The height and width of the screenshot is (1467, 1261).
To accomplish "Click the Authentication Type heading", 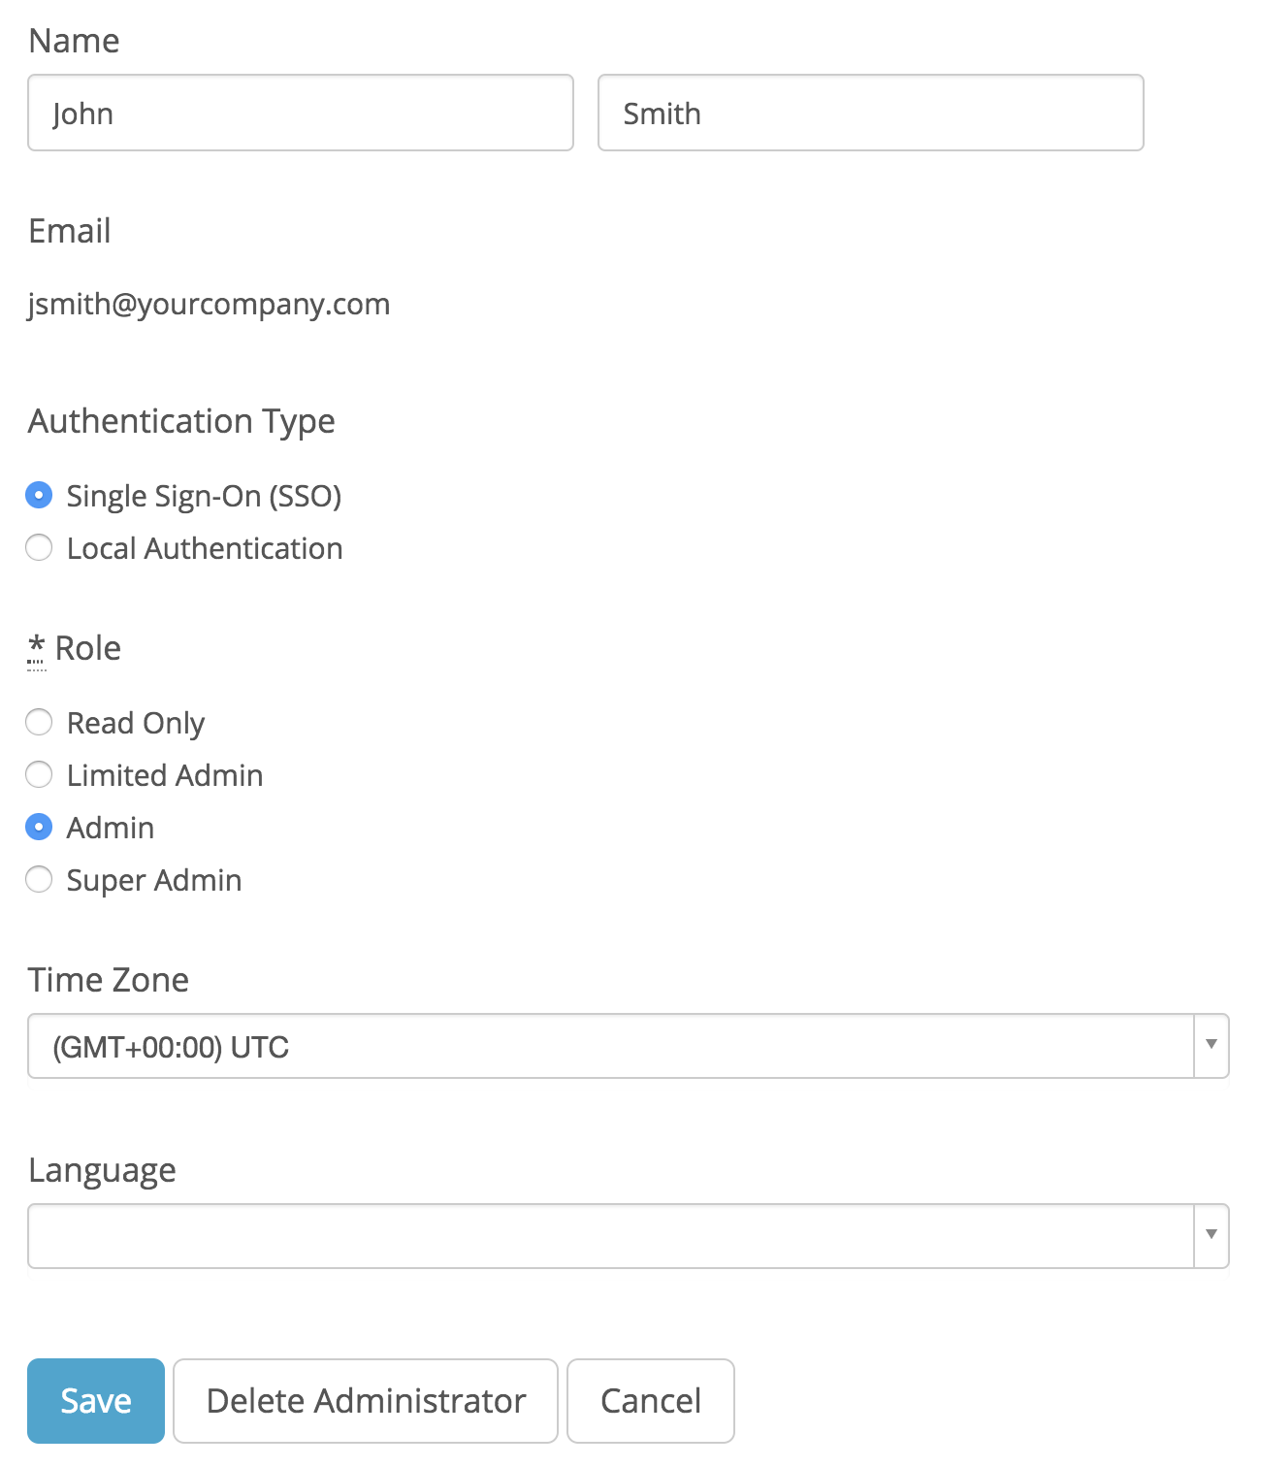I will pos(181,421).
